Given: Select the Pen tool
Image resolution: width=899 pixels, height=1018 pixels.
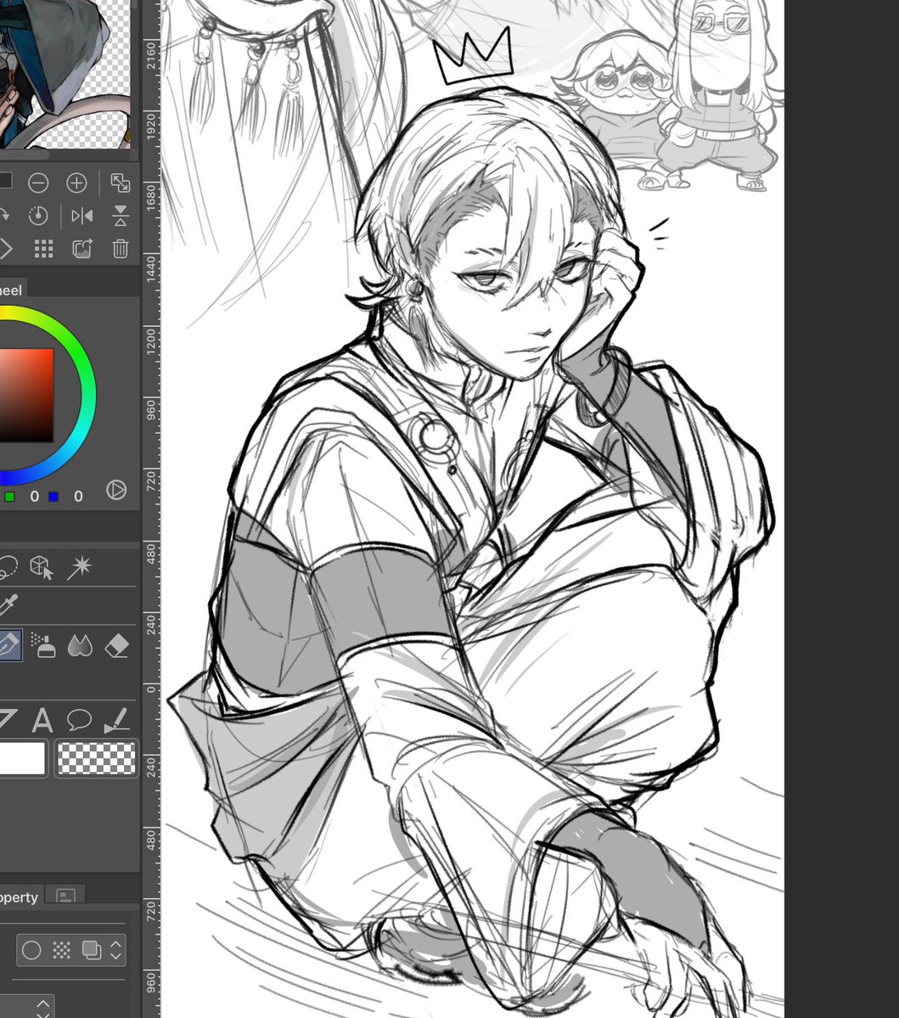Looking at the screenshot, I should click(x=10, y=645).
